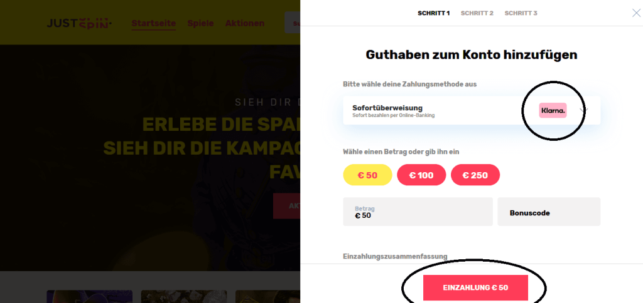Image resolution: width=643 pixels, height=303 pixels.
Task: Switch to the SCHRITT 1 step tab
Action: coord(433,13)
